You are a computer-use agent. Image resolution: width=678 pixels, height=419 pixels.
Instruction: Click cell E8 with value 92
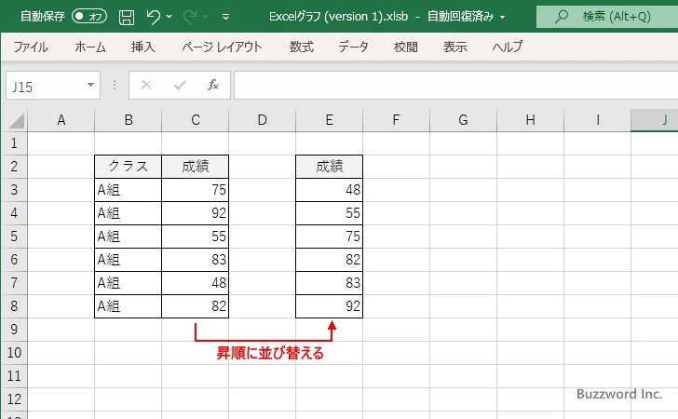point(329,306)
